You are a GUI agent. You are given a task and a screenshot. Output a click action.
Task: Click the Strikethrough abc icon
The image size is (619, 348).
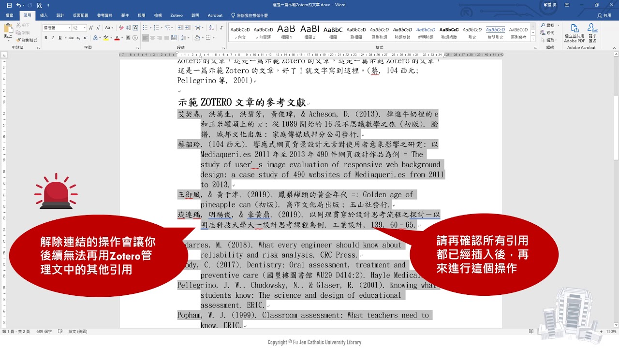point(71,38)
